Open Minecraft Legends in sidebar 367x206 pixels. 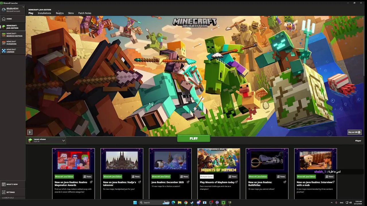click(13, 51)
